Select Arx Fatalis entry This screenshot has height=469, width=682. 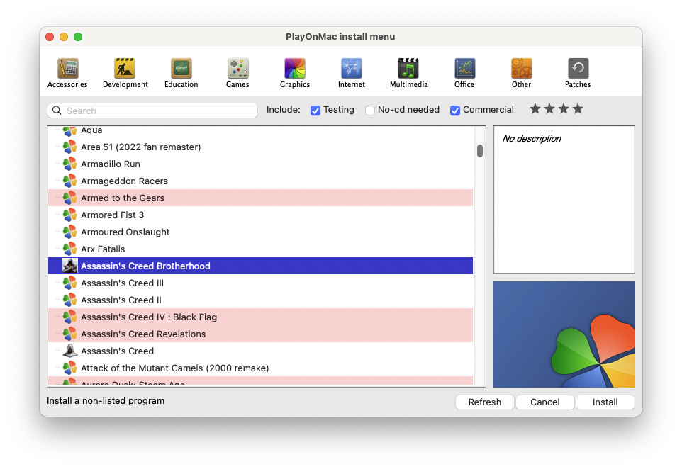coord(260,249)
